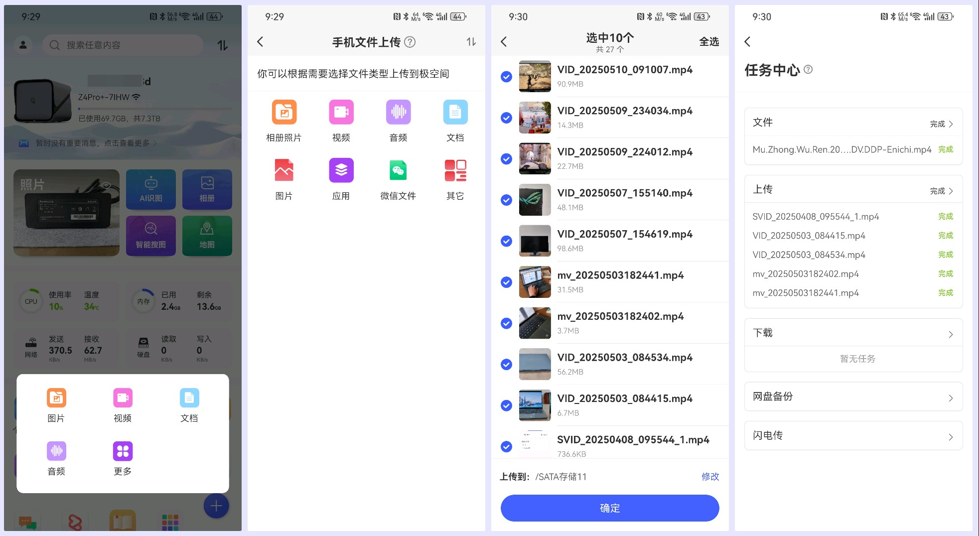Image resolution: width=979 pixels, height=536 pixels.
Task: Open mv_20250503182402.mp4 in the 上传 task list
Action: coord(853,274)
